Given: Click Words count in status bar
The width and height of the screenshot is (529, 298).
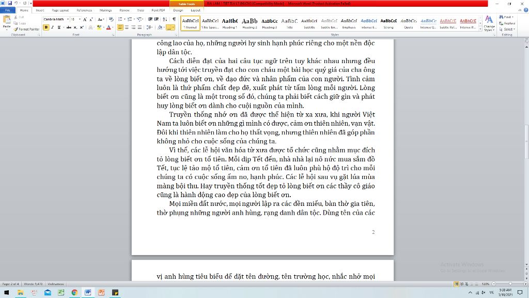Looking at the screenshot, I should 33,284.
